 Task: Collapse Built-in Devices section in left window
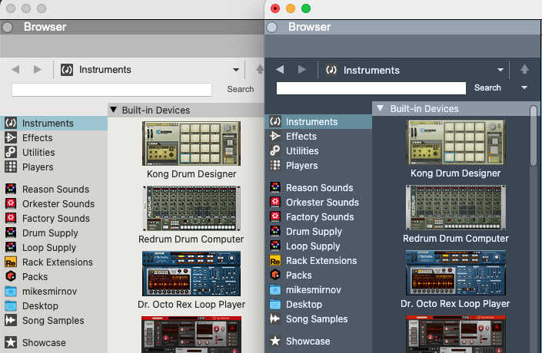113,110
